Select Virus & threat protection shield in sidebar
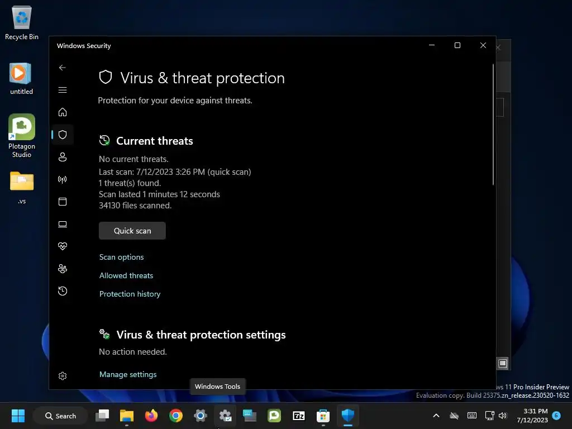The width and height of the screenshot is (572, 429). click(63, 135)
